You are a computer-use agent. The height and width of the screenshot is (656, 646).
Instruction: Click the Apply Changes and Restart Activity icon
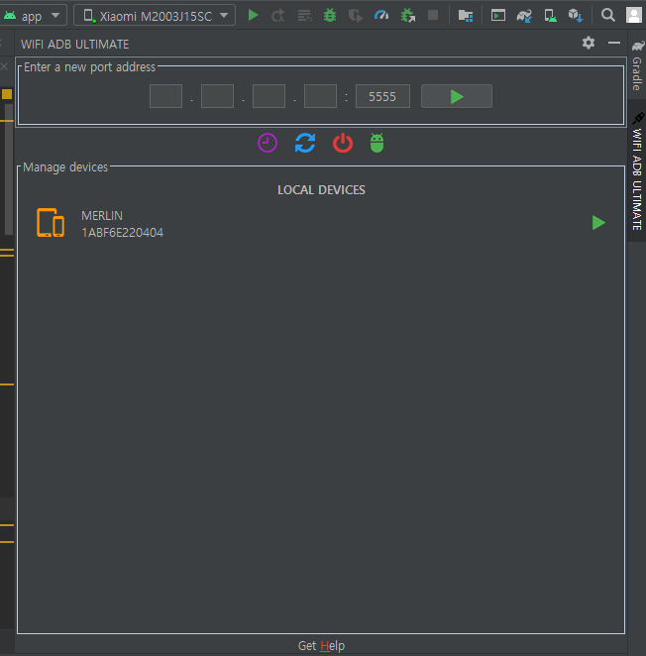[278, 16]
